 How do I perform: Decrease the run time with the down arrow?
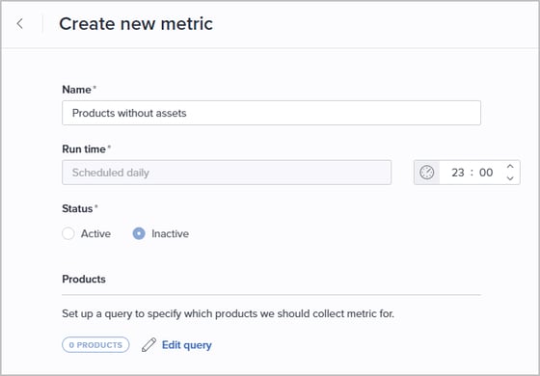[510, 178]
